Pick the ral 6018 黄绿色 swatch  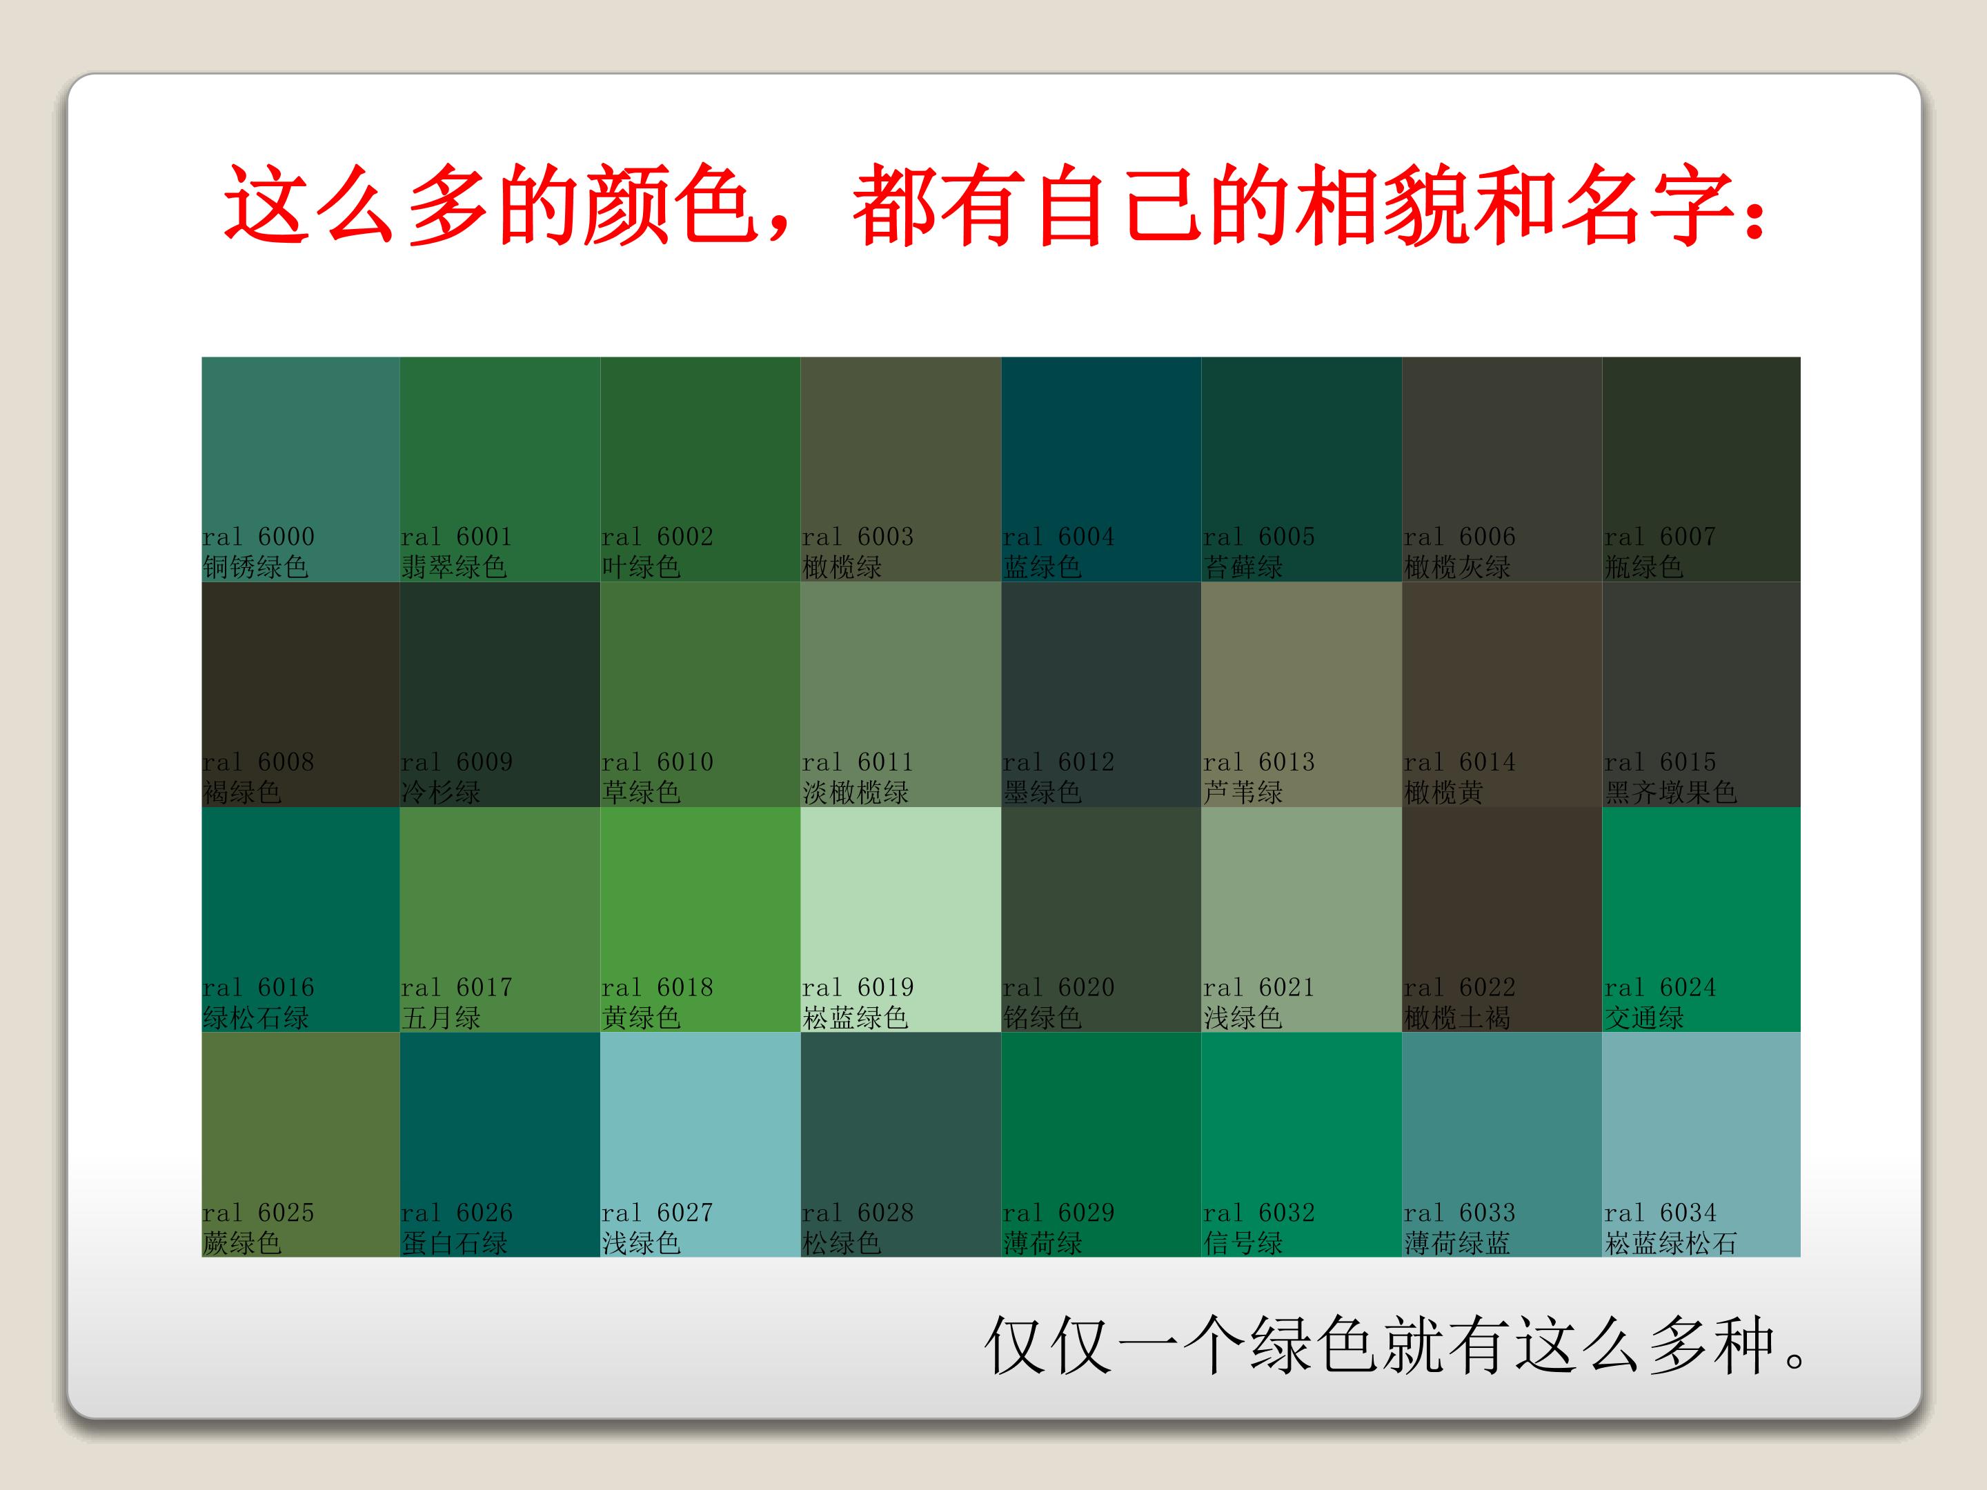click(x=701, y=920)
